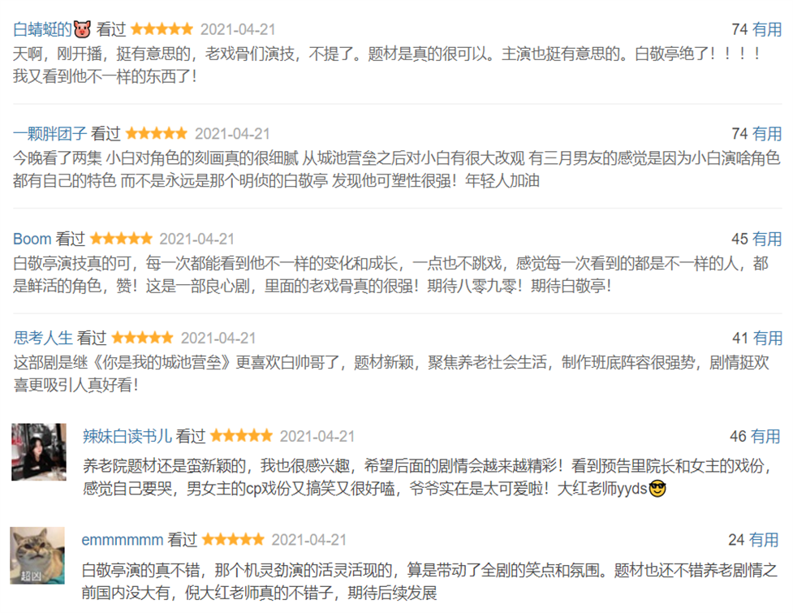
Task: Mark Boom's review as 有用
Action: (767, 239)
